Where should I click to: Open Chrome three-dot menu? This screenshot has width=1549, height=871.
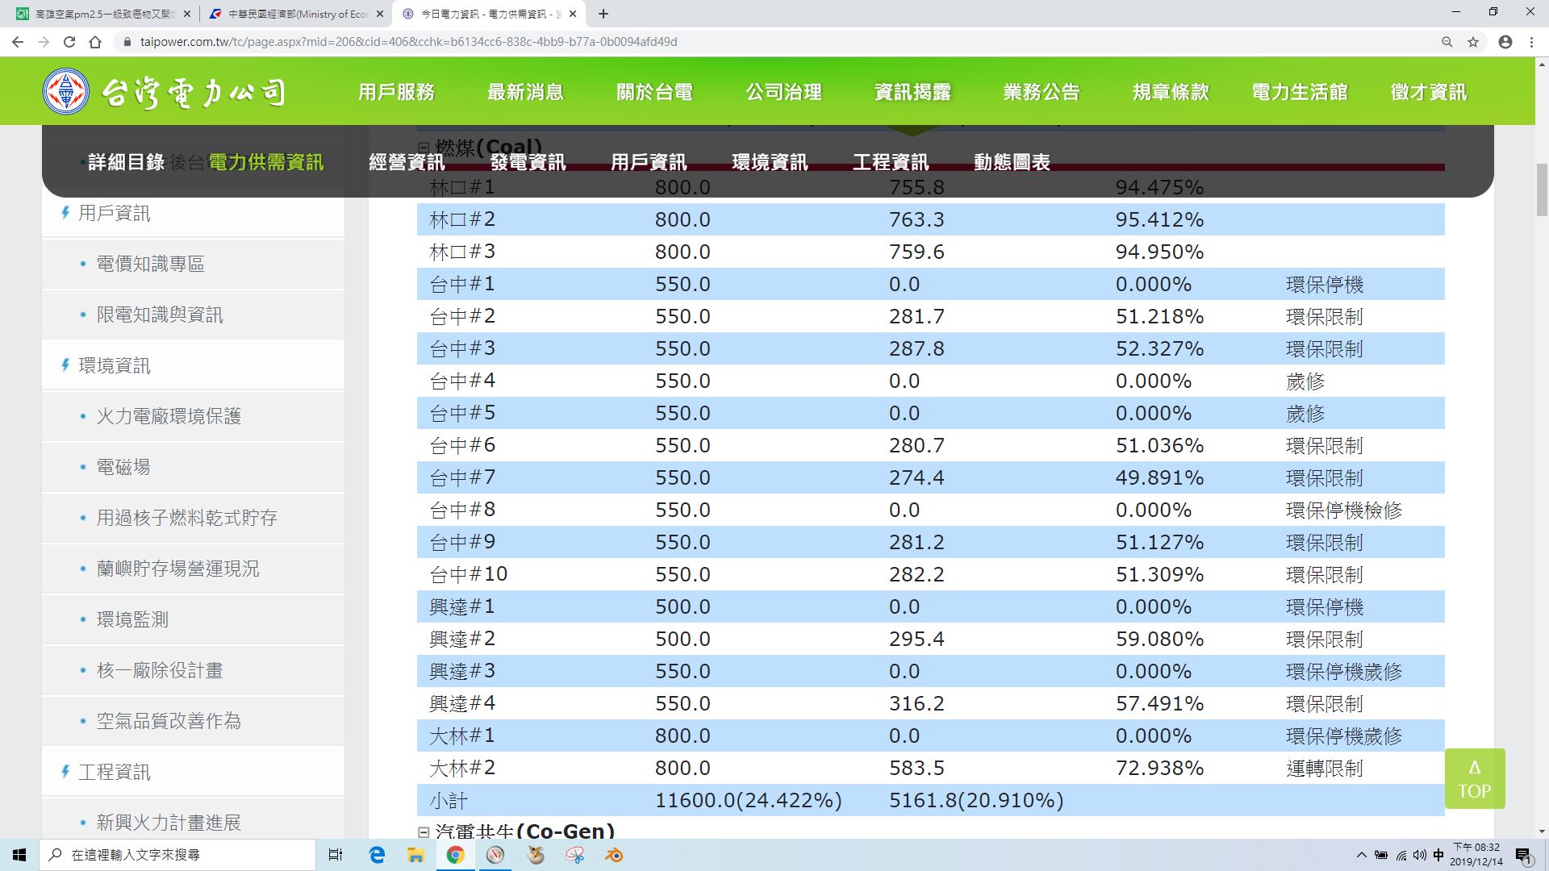coord(1531,42)
